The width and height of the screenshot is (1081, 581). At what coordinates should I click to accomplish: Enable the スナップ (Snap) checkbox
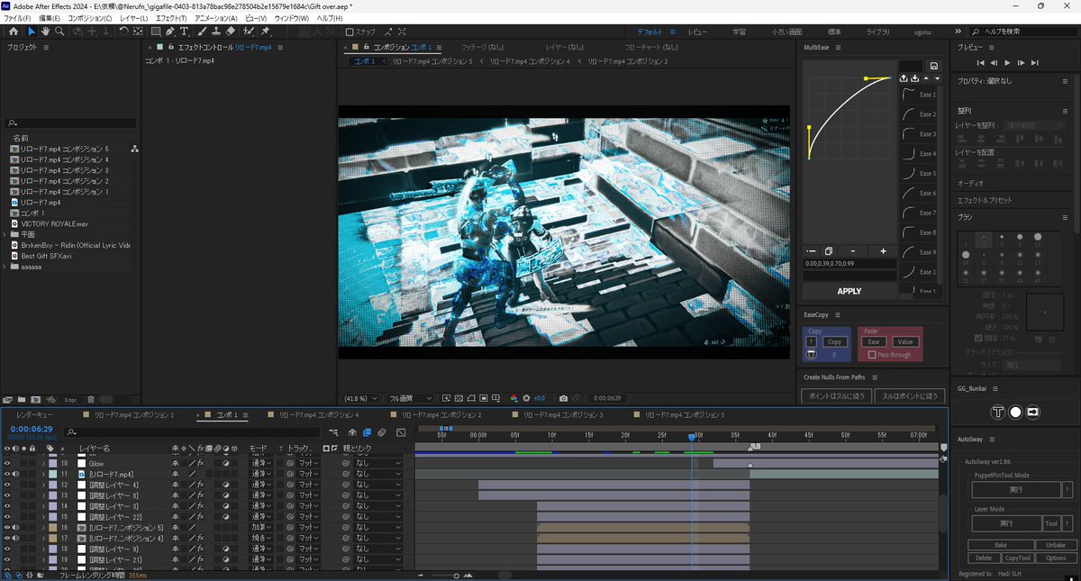click(350, 32)
